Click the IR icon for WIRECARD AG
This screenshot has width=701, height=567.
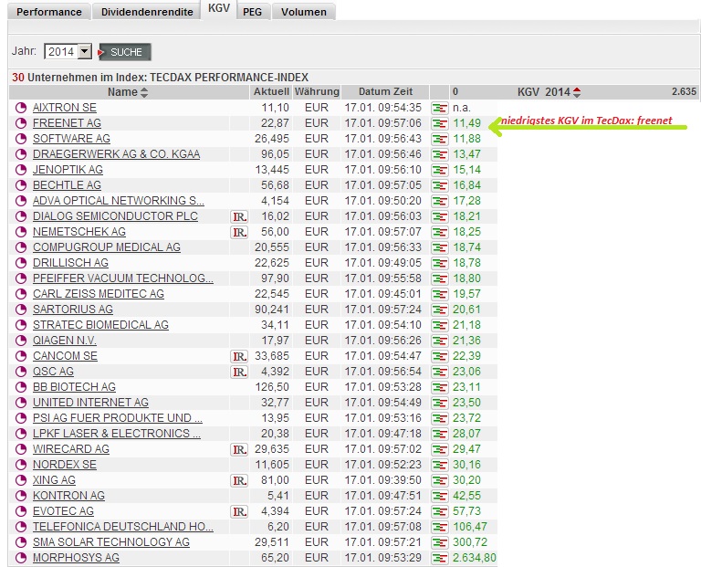[x=239, y=449]
